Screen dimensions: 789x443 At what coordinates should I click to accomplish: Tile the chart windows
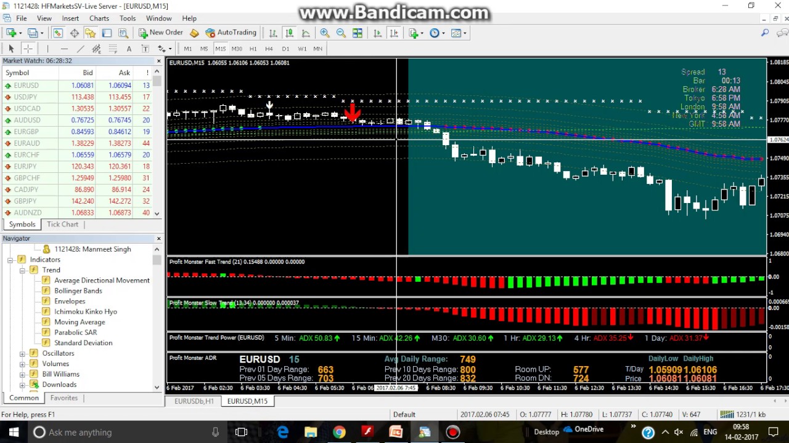pos(358,33)
